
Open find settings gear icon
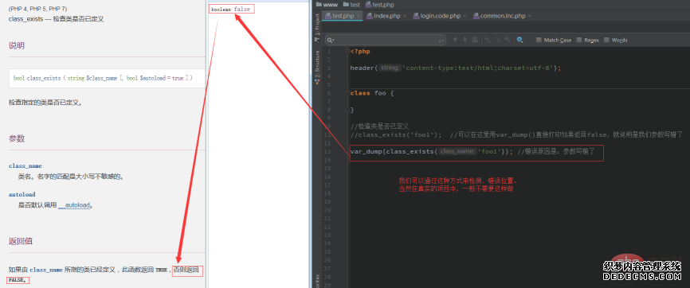tap(519, 40)
